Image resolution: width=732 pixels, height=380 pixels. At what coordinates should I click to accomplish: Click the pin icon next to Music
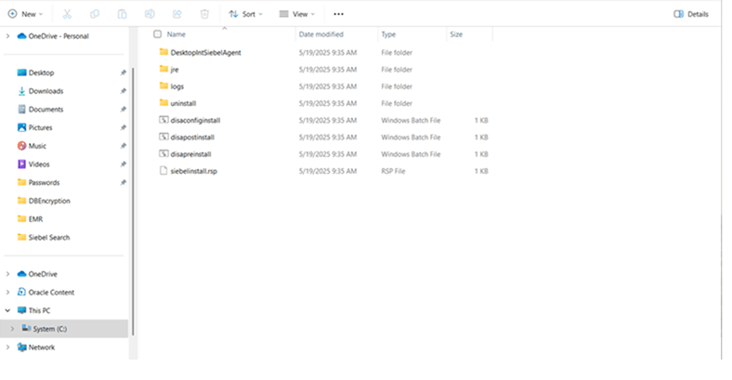(x=124, y=146)
